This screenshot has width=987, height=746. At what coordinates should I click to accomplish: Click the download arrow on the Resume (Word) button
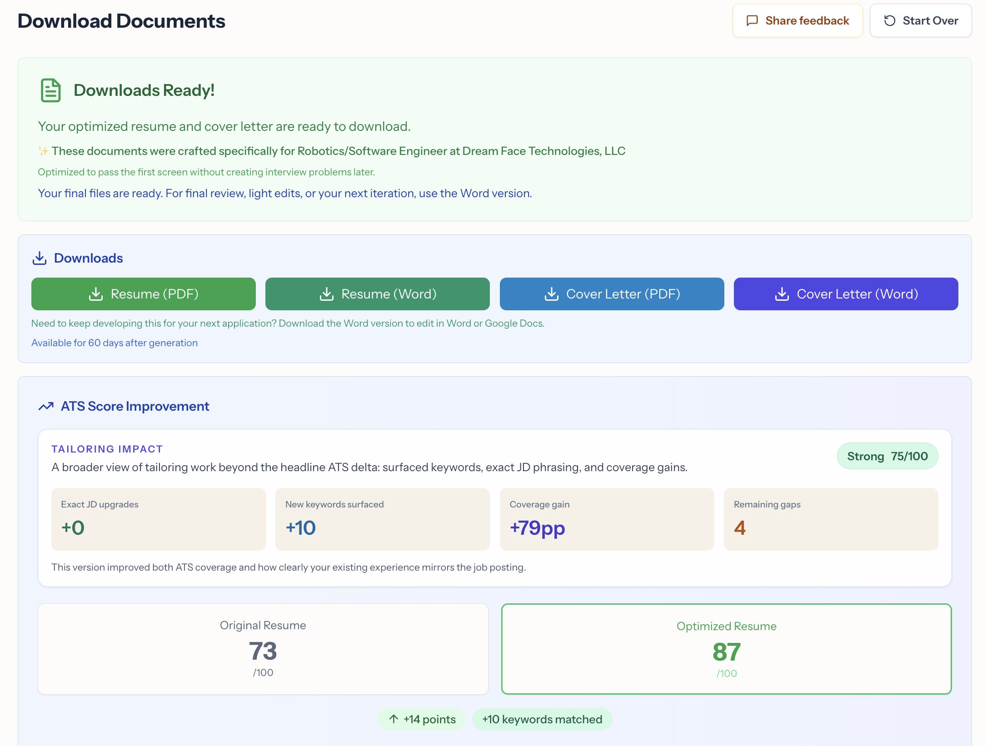tap(326, 293)
